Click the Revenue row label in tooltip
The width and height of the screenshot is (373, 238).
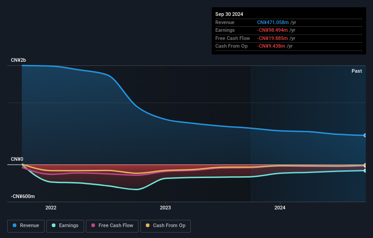pyautogui.click(x=225, y=22)
